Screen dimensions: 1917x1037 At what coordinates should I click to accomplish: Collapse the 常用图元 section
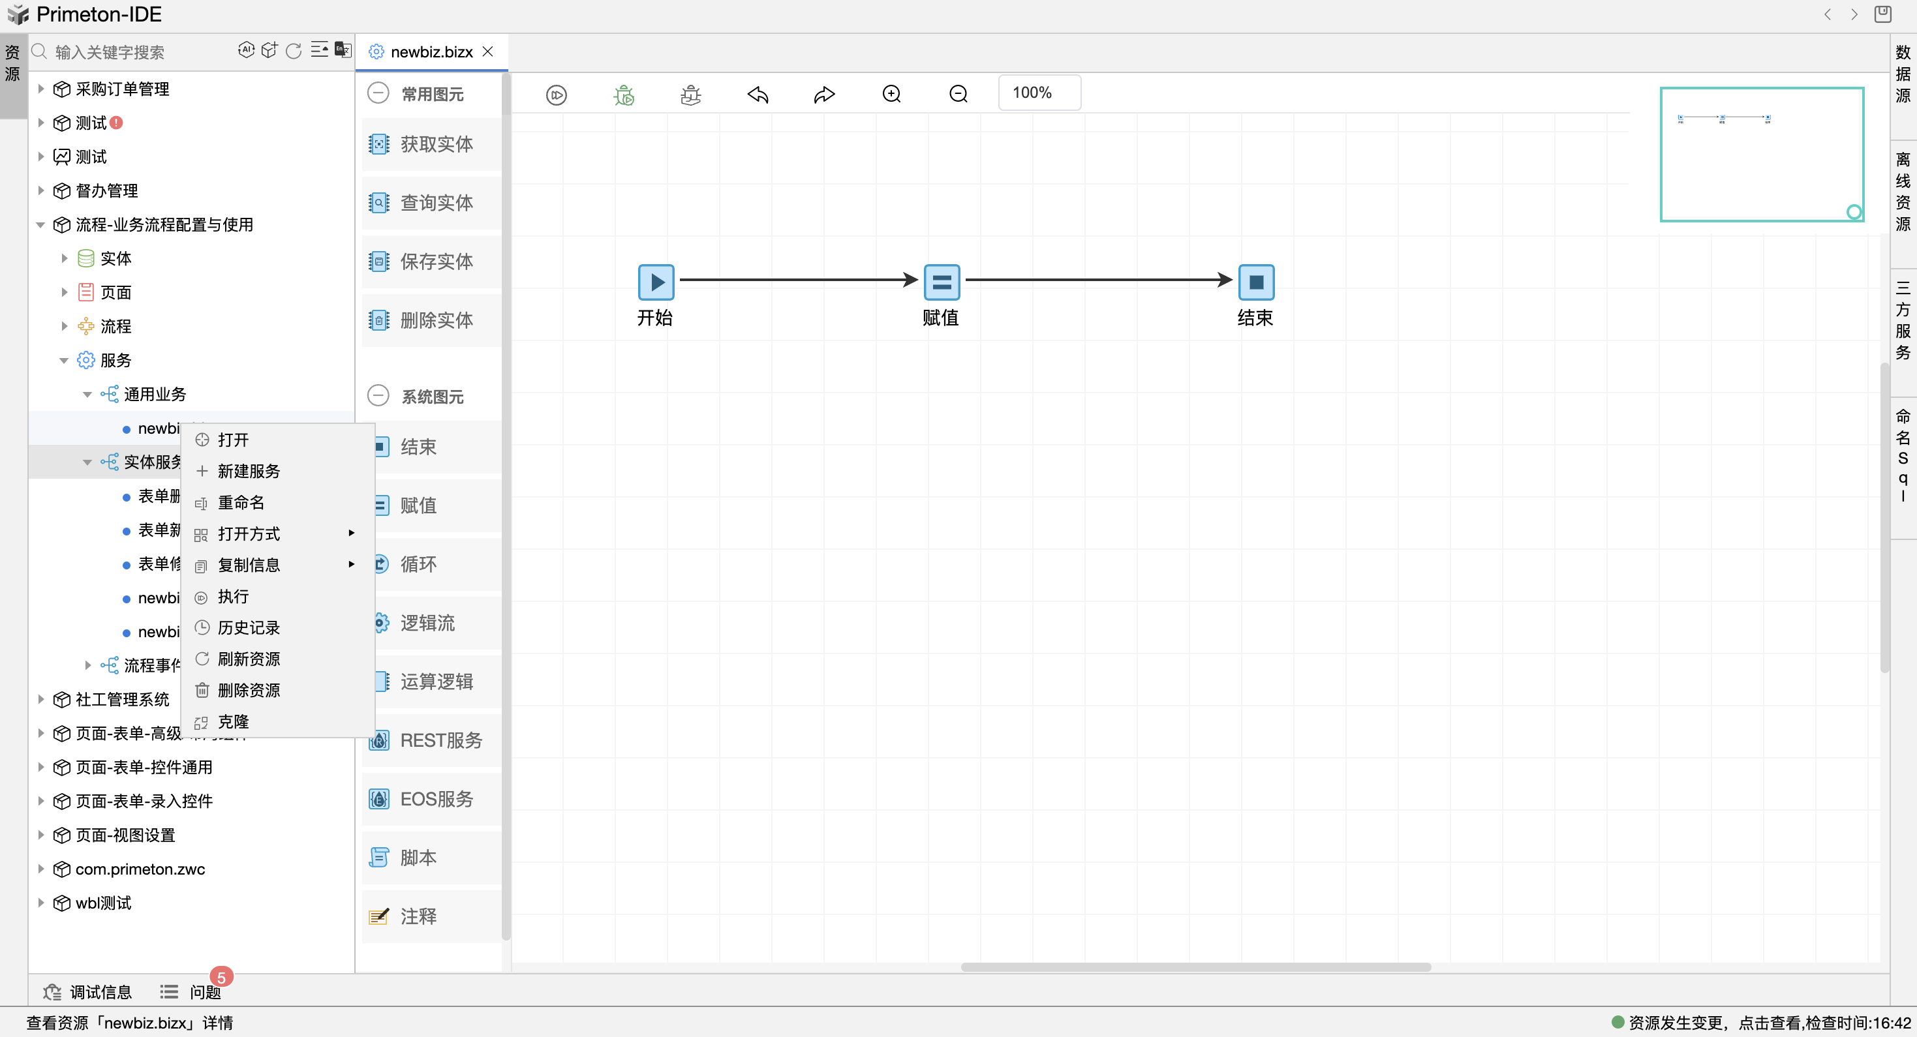point(378,94)
